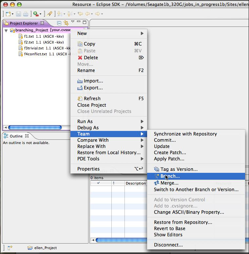This screenshot has width=249, height=254.
Task: Close the Outline view tab
Action: pos(27,136)
